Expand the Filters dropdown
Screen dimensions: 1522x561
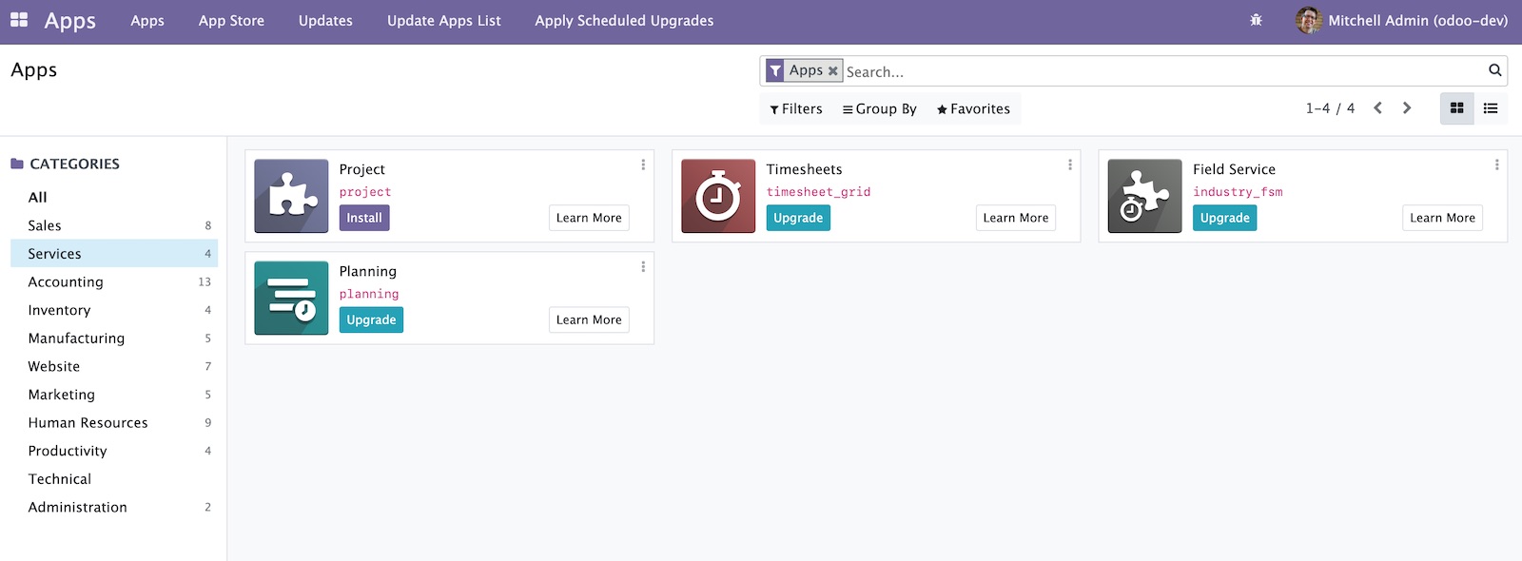[796, 109]
